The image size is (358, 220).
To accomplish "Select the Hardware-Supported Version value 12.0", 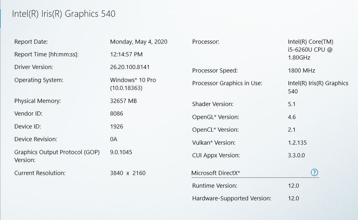I will [x=293, y=198].
